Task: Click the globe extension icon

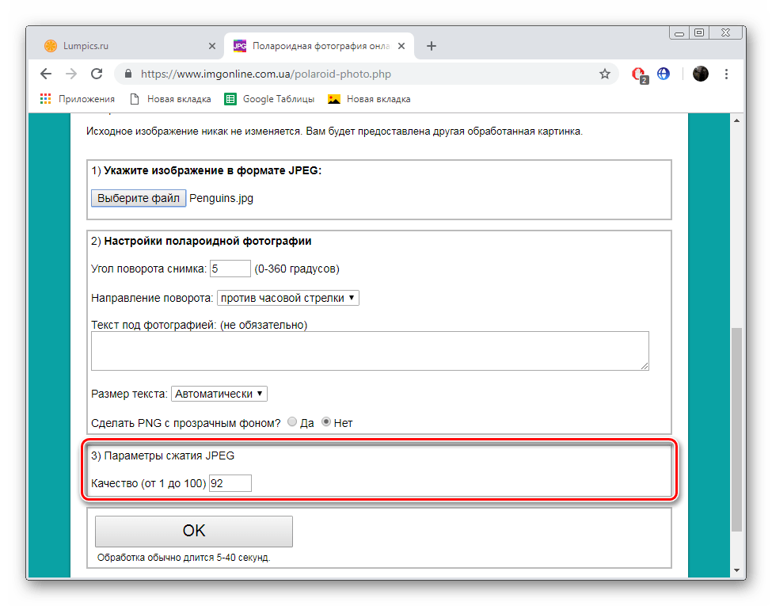Action: point(664,74)
